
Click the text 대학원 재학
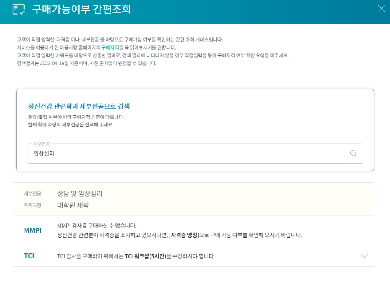(73, 205)
